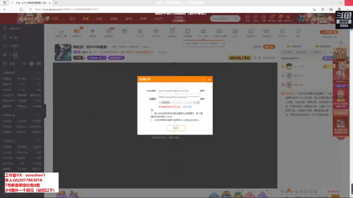The height and width of the screenshot is (198, 353).
Task: Copy the stream code below the rtmp address
Action: (203, 99)
